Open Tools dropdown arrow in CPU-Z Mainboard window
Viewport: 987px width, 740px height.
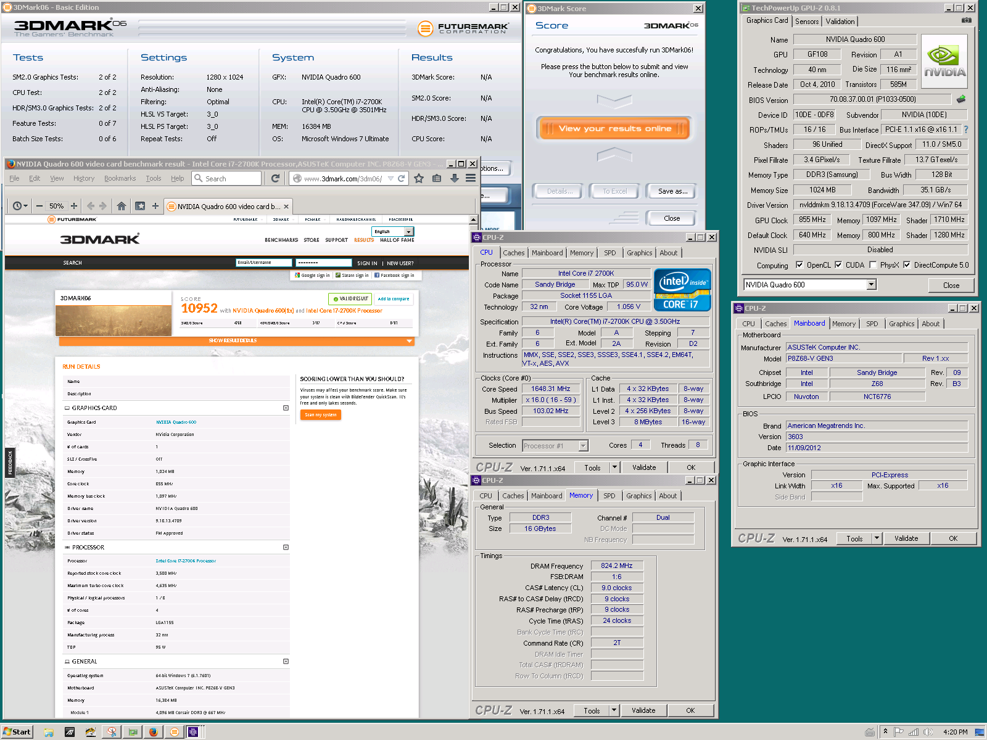(x=877, y=538)
